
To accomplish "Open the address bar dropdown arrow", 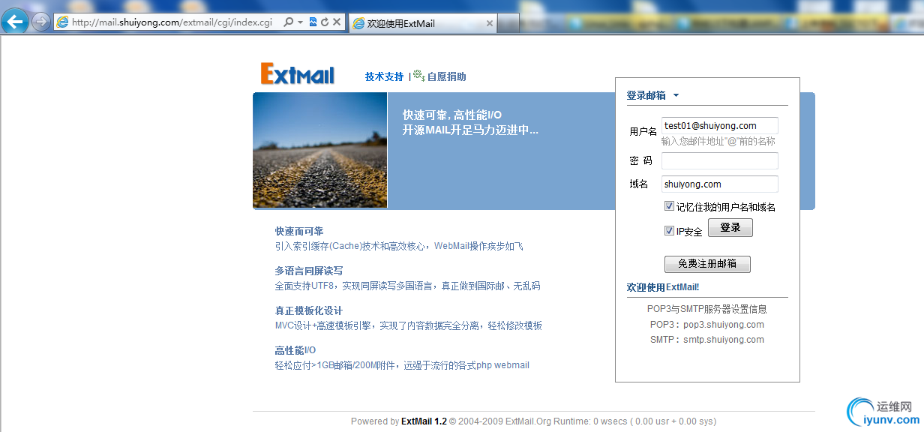I will coord(300,22).
